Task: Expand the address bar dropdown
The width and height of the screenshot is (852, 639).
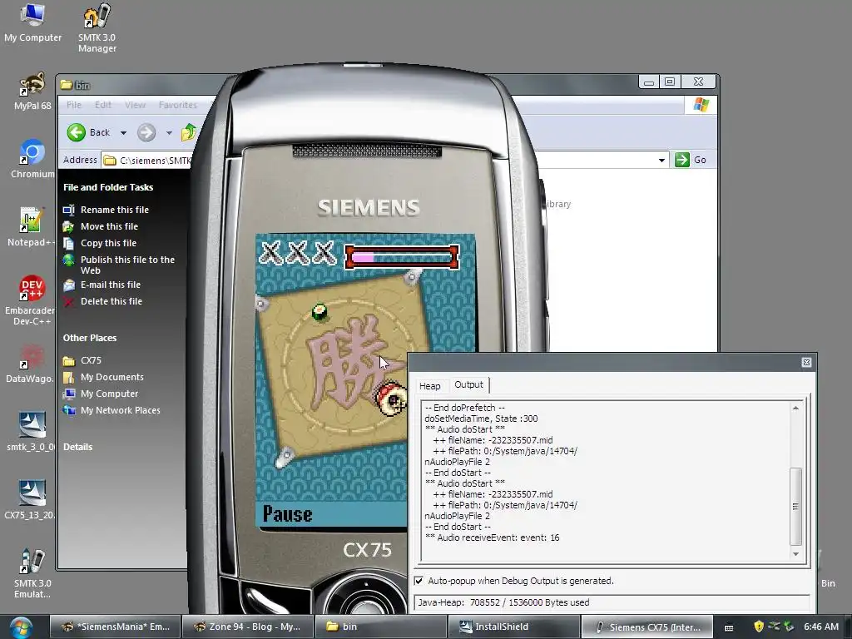Action: [x=661, y=161]
